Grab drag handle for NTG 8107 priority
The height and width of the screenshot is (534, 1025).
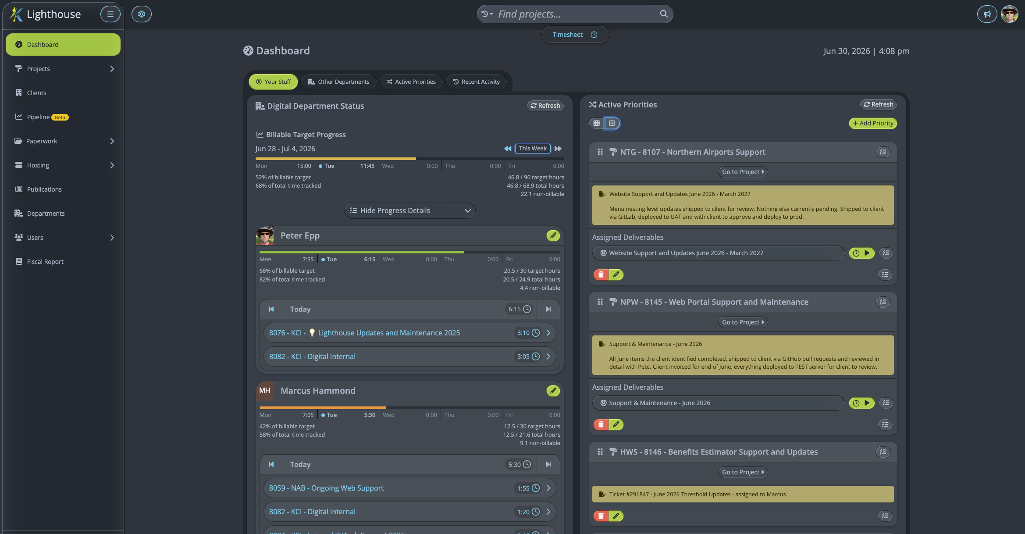(600, 152)
